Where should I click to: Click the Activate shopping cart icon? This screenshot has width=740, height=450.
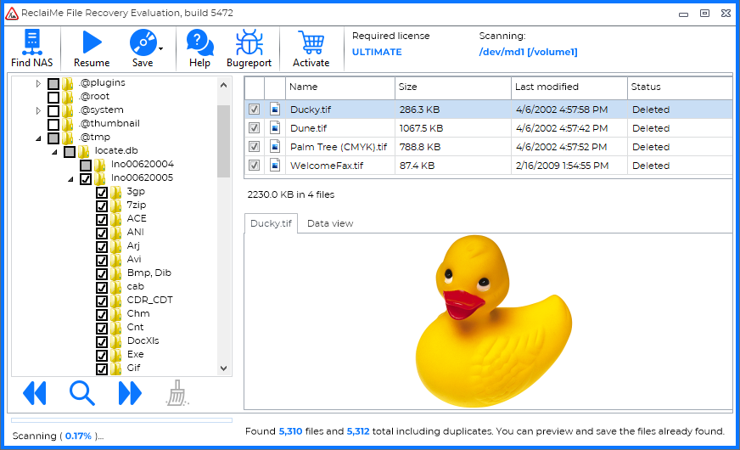(x=311, y=42)
